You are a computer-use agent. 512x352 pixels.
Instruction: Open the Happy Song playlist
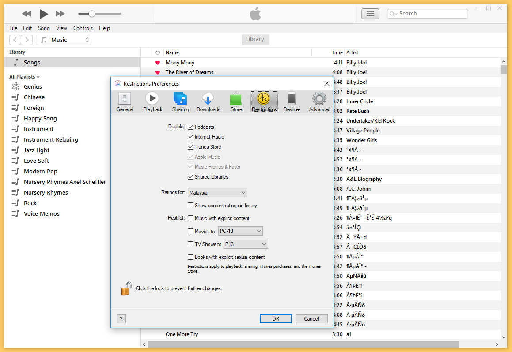[x=40, y=118]
